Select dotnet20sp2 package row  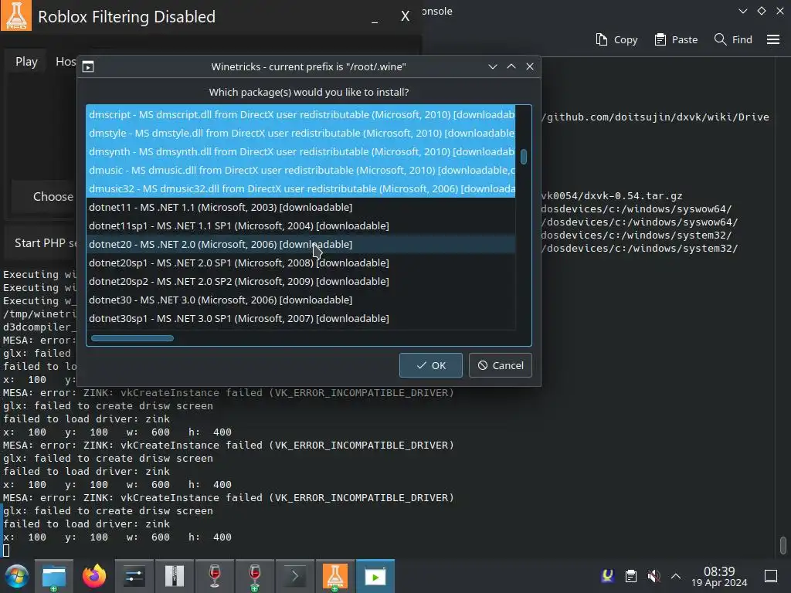coord(301,281)
